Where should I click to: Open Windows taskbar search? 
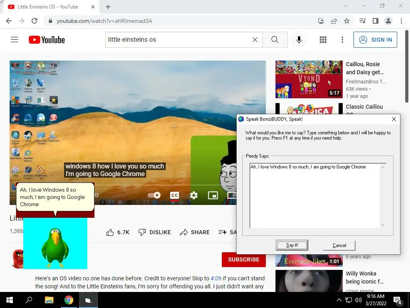(x=29, y=300)
